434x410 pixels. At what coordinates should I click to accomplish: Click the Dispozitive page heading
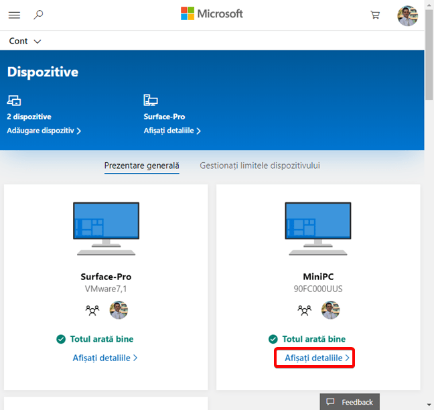pos(43,72)
